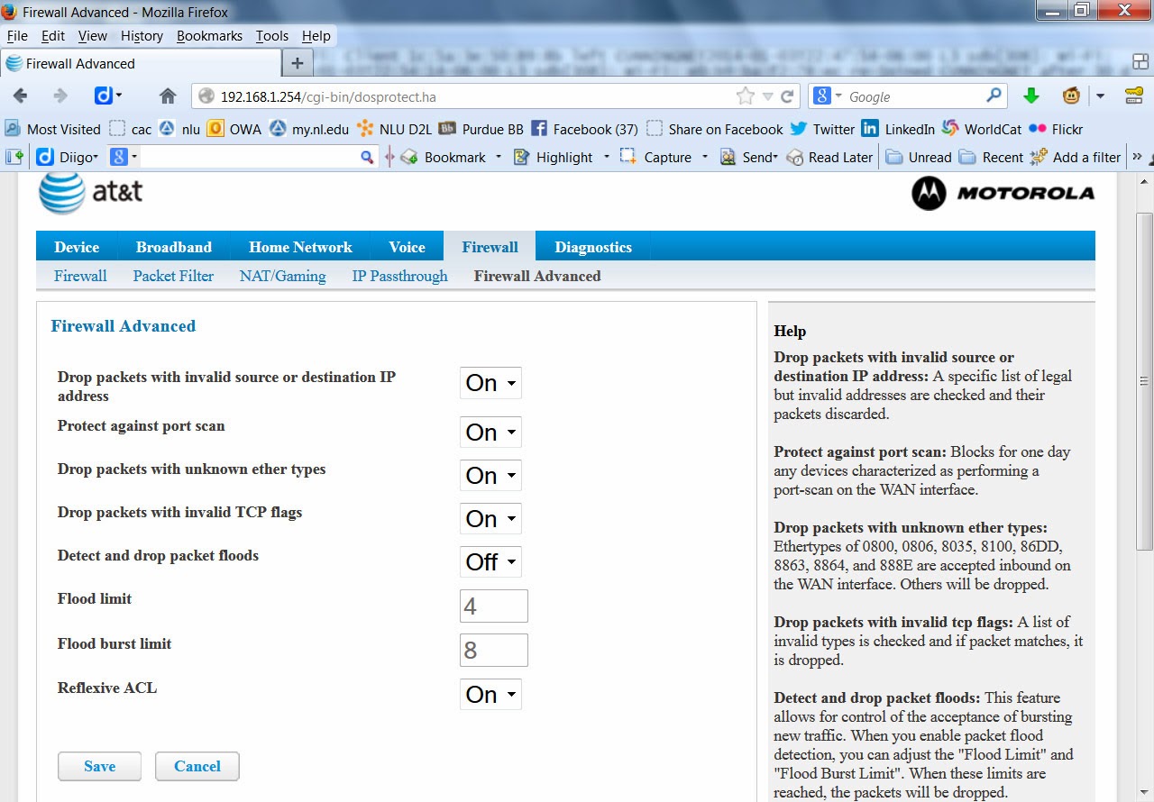The width and height of the screenshot is (1154, 802).
Task: Switch to the Device tab
Action: click(x=77, y=247)
